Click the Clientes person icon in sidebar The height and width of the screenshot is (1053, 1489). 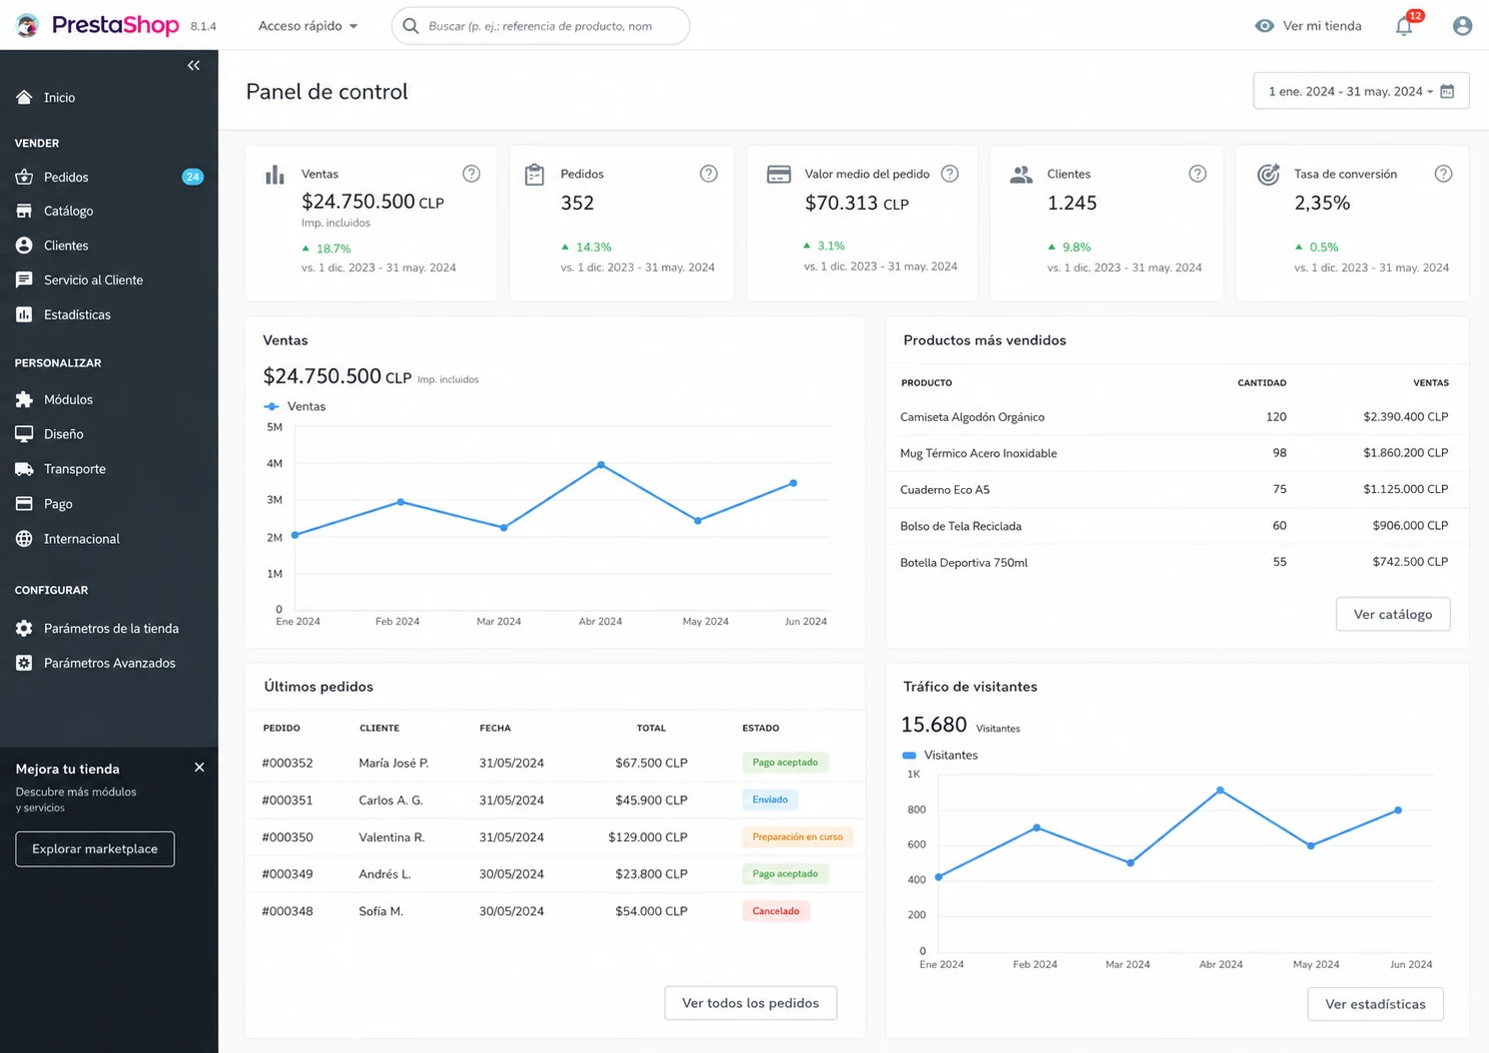click(x=24, y=245)
